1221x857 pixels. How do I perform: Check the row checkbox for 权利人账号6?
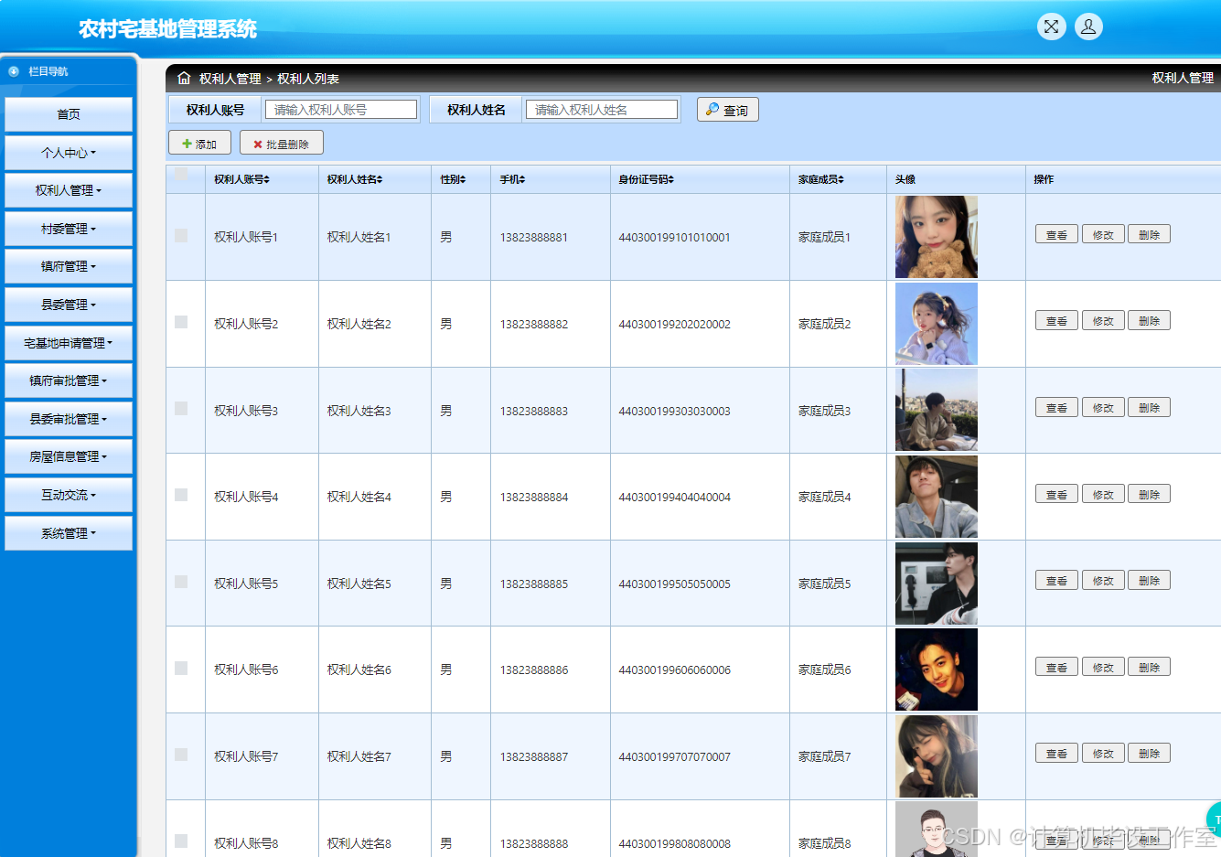pos(181,668)
